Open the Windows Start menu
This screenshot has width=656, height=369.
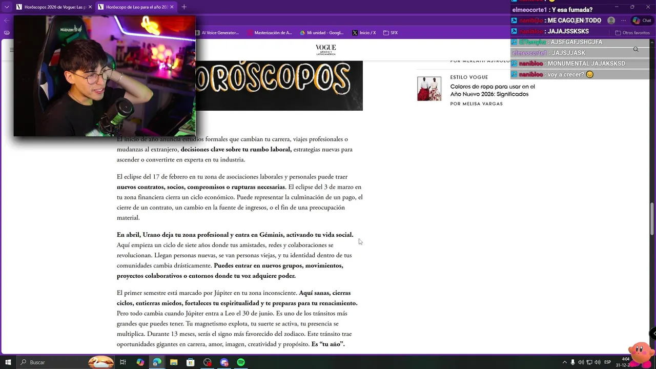pos(8,362)
